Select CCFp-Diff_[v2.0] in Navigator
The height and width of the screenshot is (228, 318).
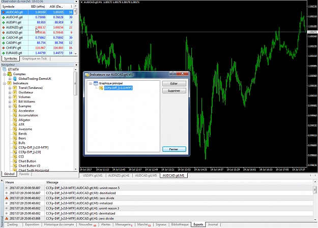coord(30,152)
